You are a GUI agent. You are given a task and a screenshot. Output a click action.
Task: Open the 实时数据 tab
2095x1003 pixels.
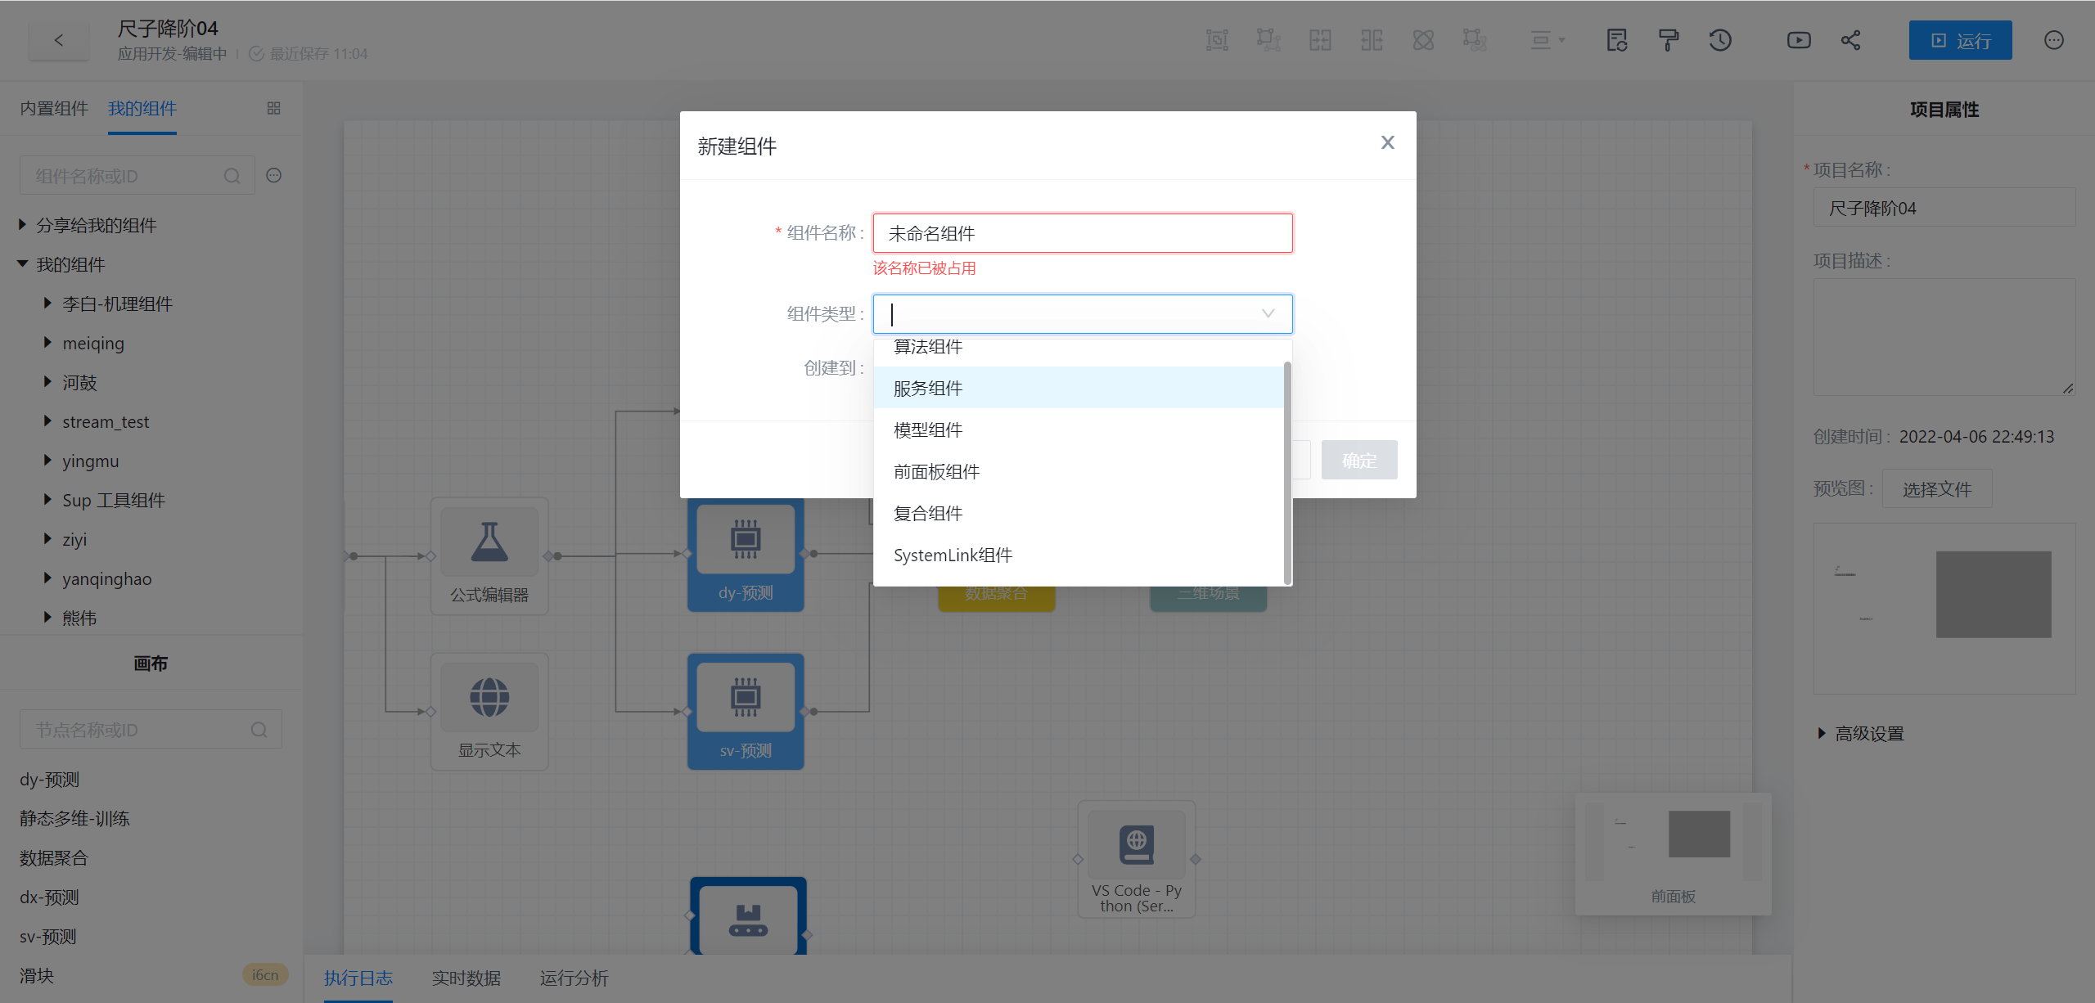(x=466, y=978)
